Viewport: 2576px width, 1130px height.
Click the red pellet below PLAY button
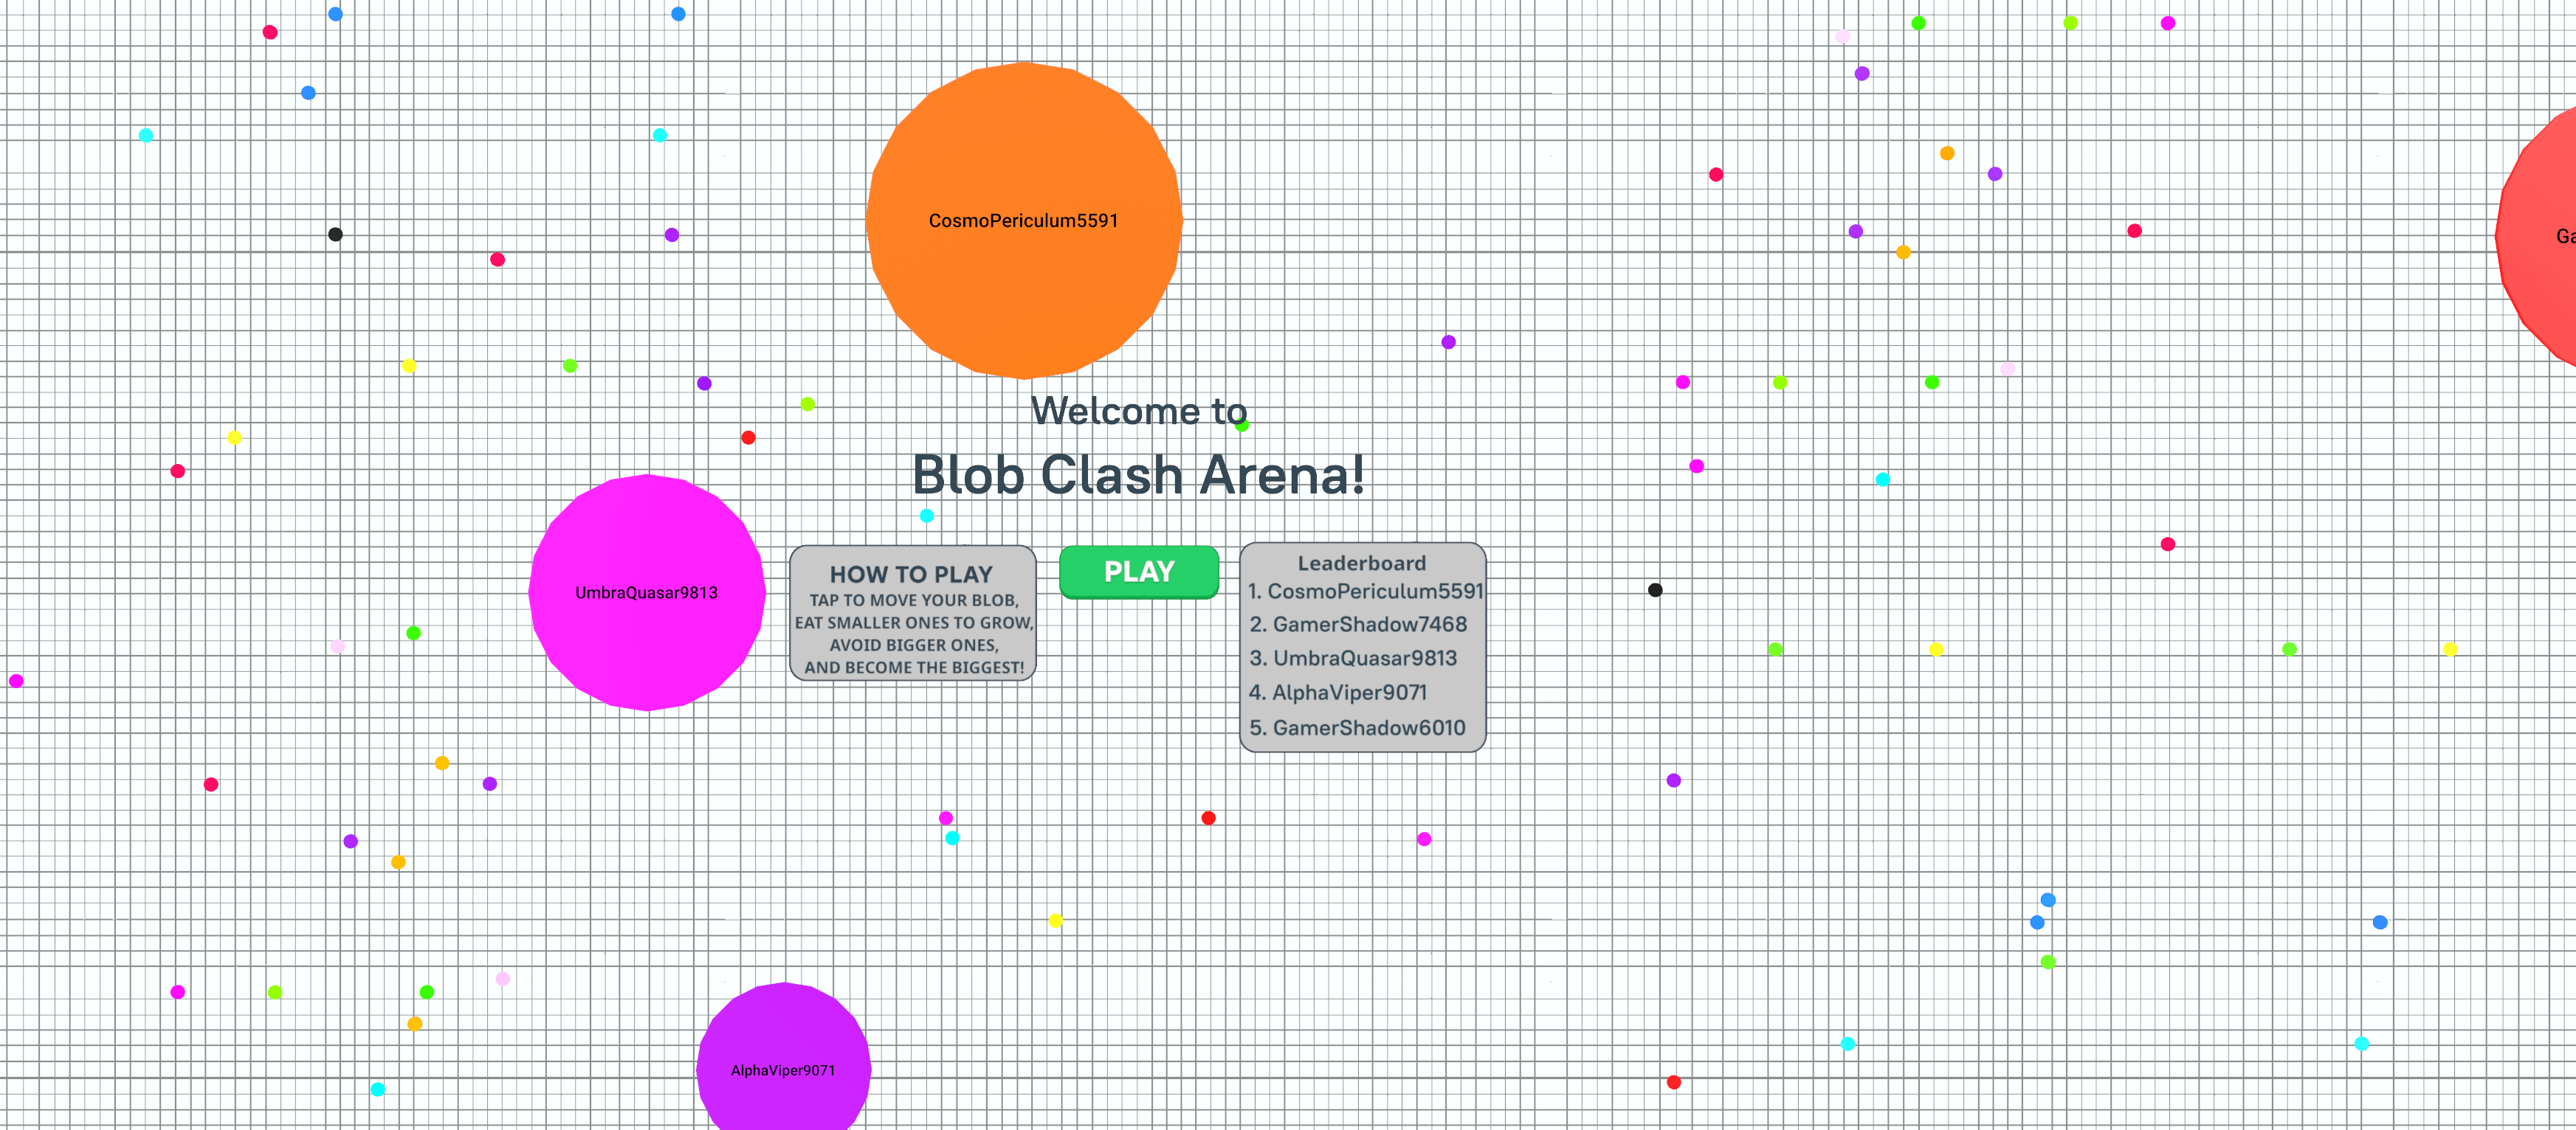[1208, 818]
